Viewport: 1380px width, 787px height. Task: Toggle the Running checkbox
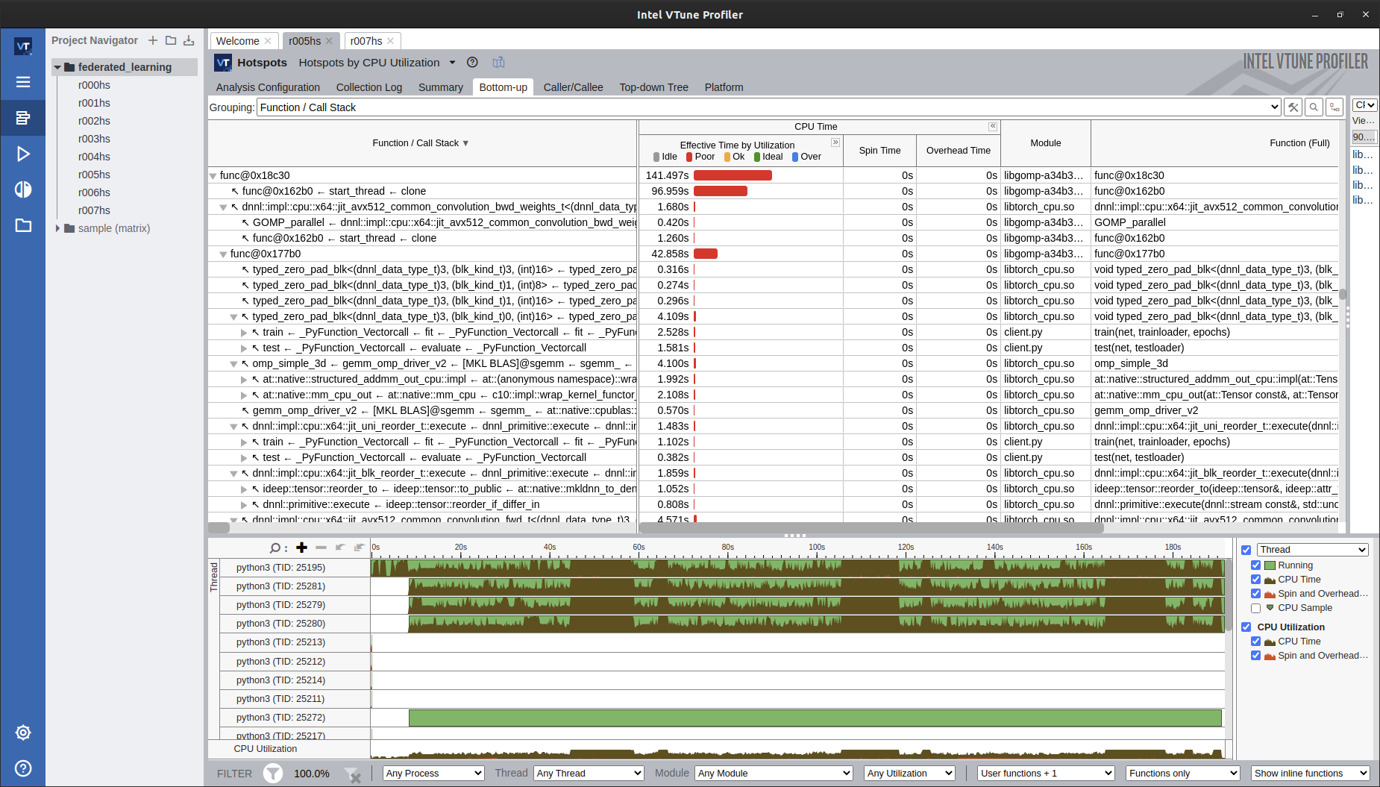point(1256,565)
